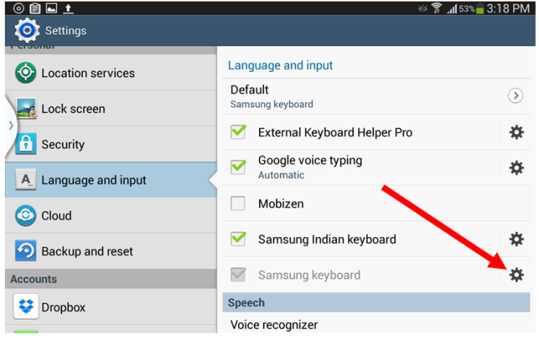Tap the battery status icon
Image resolution: width=539 pixels, height=340 pixels.
coord(480,9)
